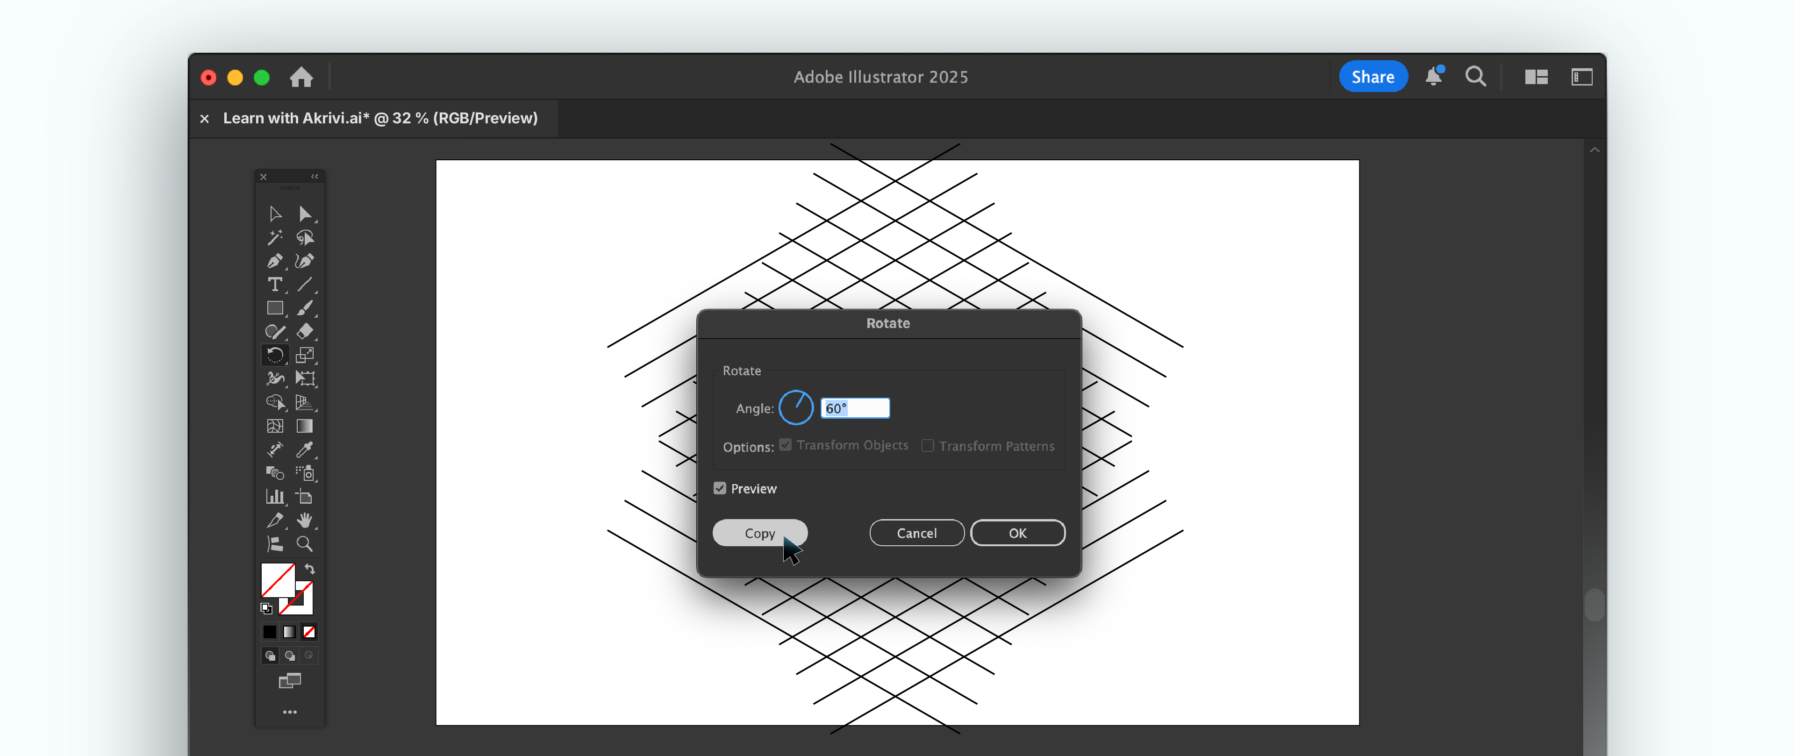Switch to Learn with Akrivi.ai document tab
This screenshot has height=756, width=1795.
(380, 119)
